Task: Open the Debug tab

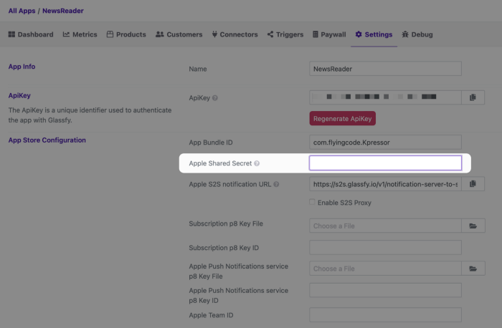Action: coord(417,34)
